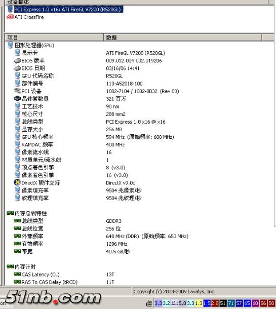This screenshot has width=276, height=309.
Task: Click the 带宽 memory row icon
Action: (17, 251)
